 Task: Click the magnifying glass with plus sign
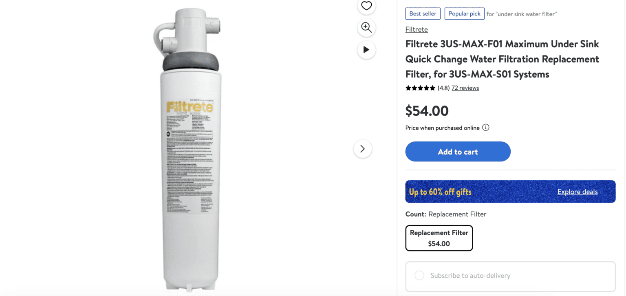(x=366, y=27)
